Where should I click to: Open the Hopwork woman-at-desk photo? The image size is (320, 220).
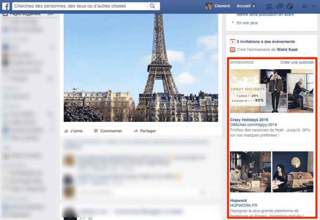point(293,172)
